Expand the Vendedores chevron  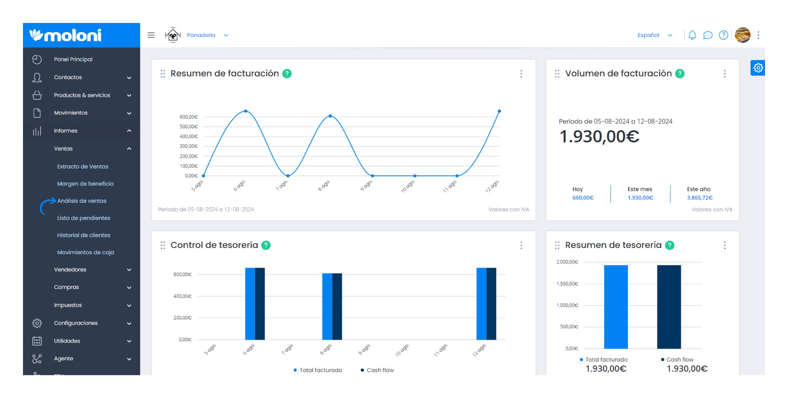[129, 270]
